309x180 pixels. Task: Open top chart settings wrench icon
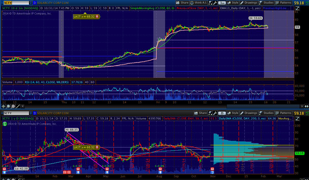pyautogui.click(x=215, y=3)
